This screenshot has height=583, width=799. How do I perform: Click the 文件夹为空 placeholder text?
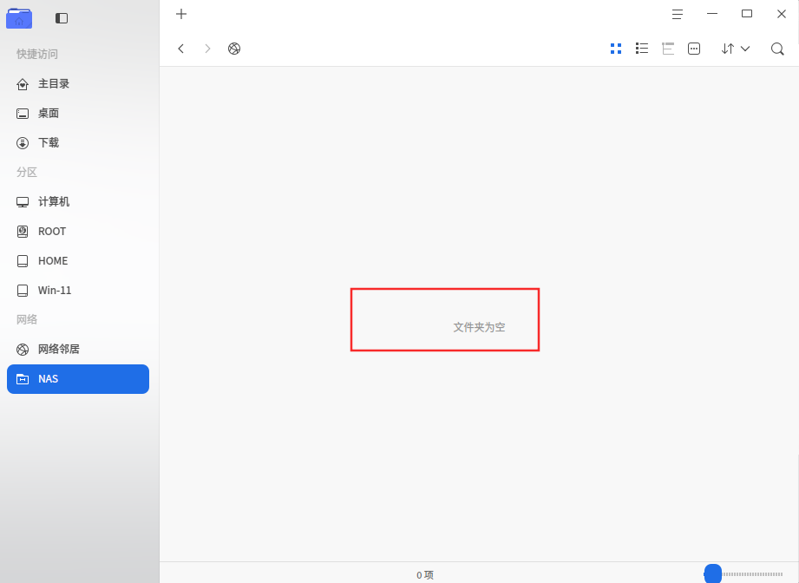tap(479, 327)
